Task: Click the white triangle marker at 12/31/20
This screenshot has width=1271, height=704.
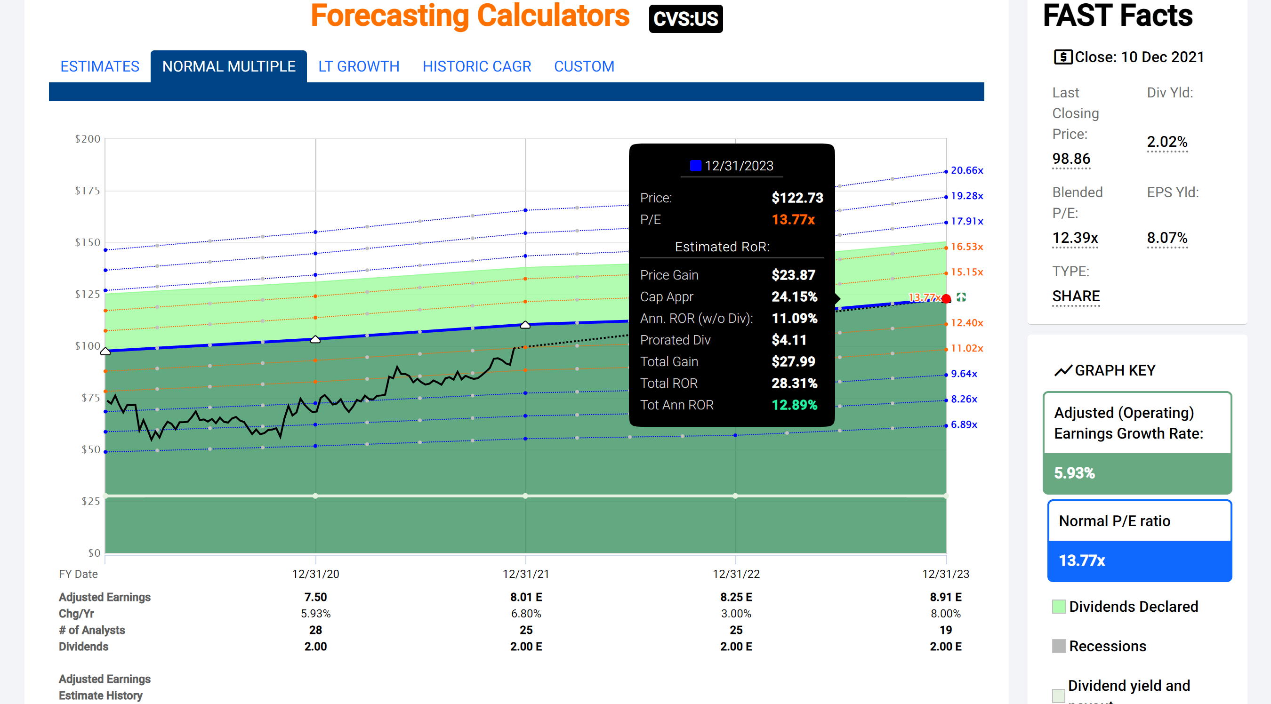Action: (315, 339)
